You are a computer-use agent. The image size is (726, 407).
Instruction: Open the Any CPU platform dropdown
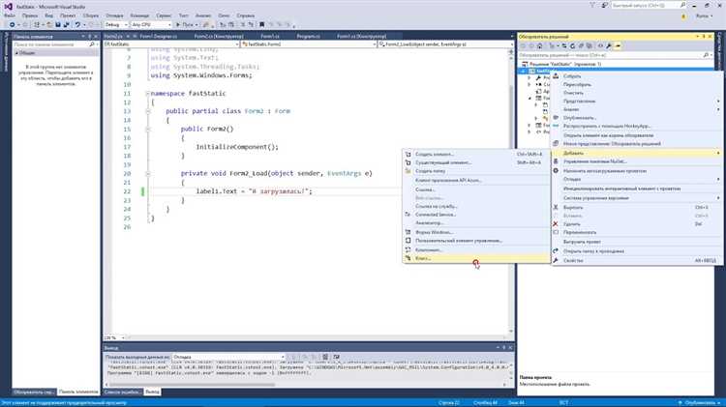point(151,24)
